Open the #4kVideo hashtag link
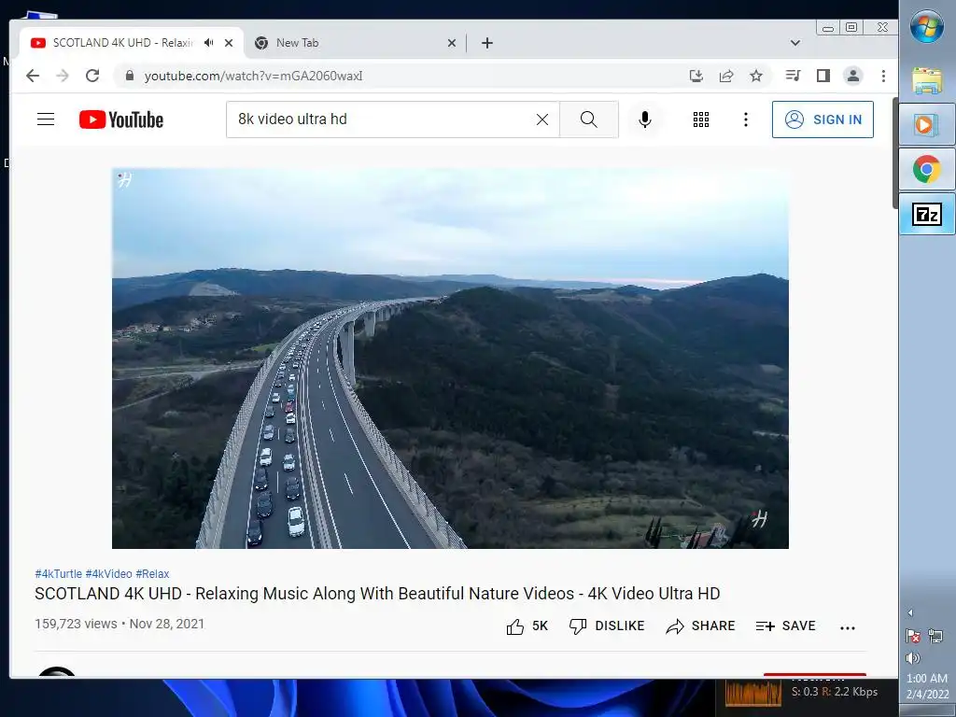Image resolution: width=956 pixels, height=717 pixels. (x=108, y=574)
